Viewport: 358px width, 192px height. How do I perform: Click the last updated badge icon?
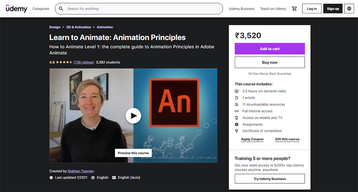(x=51, y=178)
